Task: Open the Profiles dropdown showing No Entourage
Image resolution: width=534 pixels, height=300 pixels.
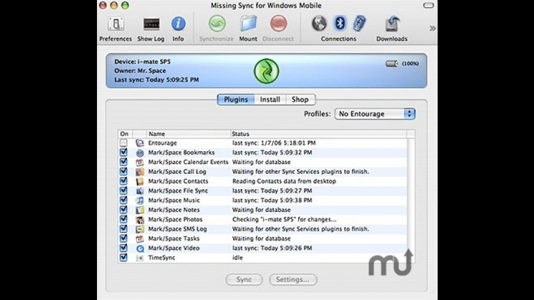Action: [375, 114]
